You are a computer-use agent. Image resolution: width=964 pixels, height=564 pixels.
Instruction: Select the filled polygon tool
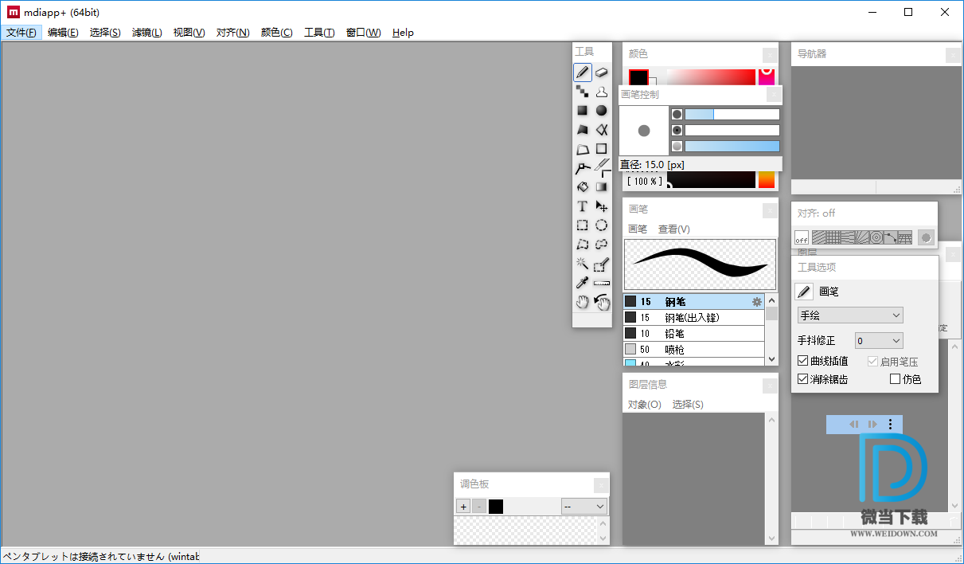583,130
